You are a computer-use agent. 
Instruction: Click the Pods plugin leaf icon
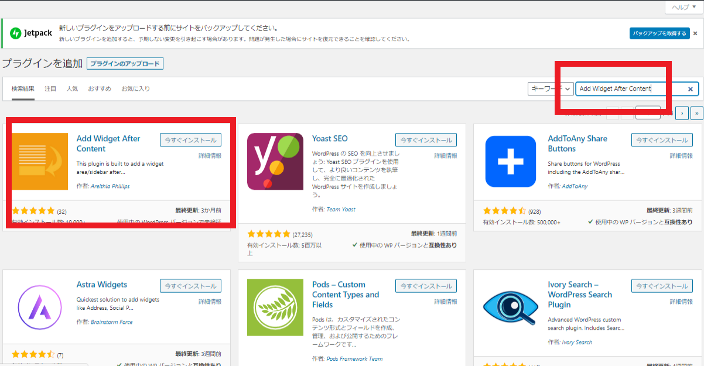(x=275, y=307)
